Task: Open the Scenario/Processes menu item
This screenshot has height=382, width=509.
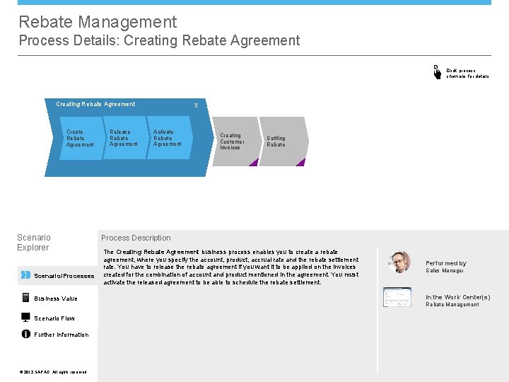Action: 57,275
